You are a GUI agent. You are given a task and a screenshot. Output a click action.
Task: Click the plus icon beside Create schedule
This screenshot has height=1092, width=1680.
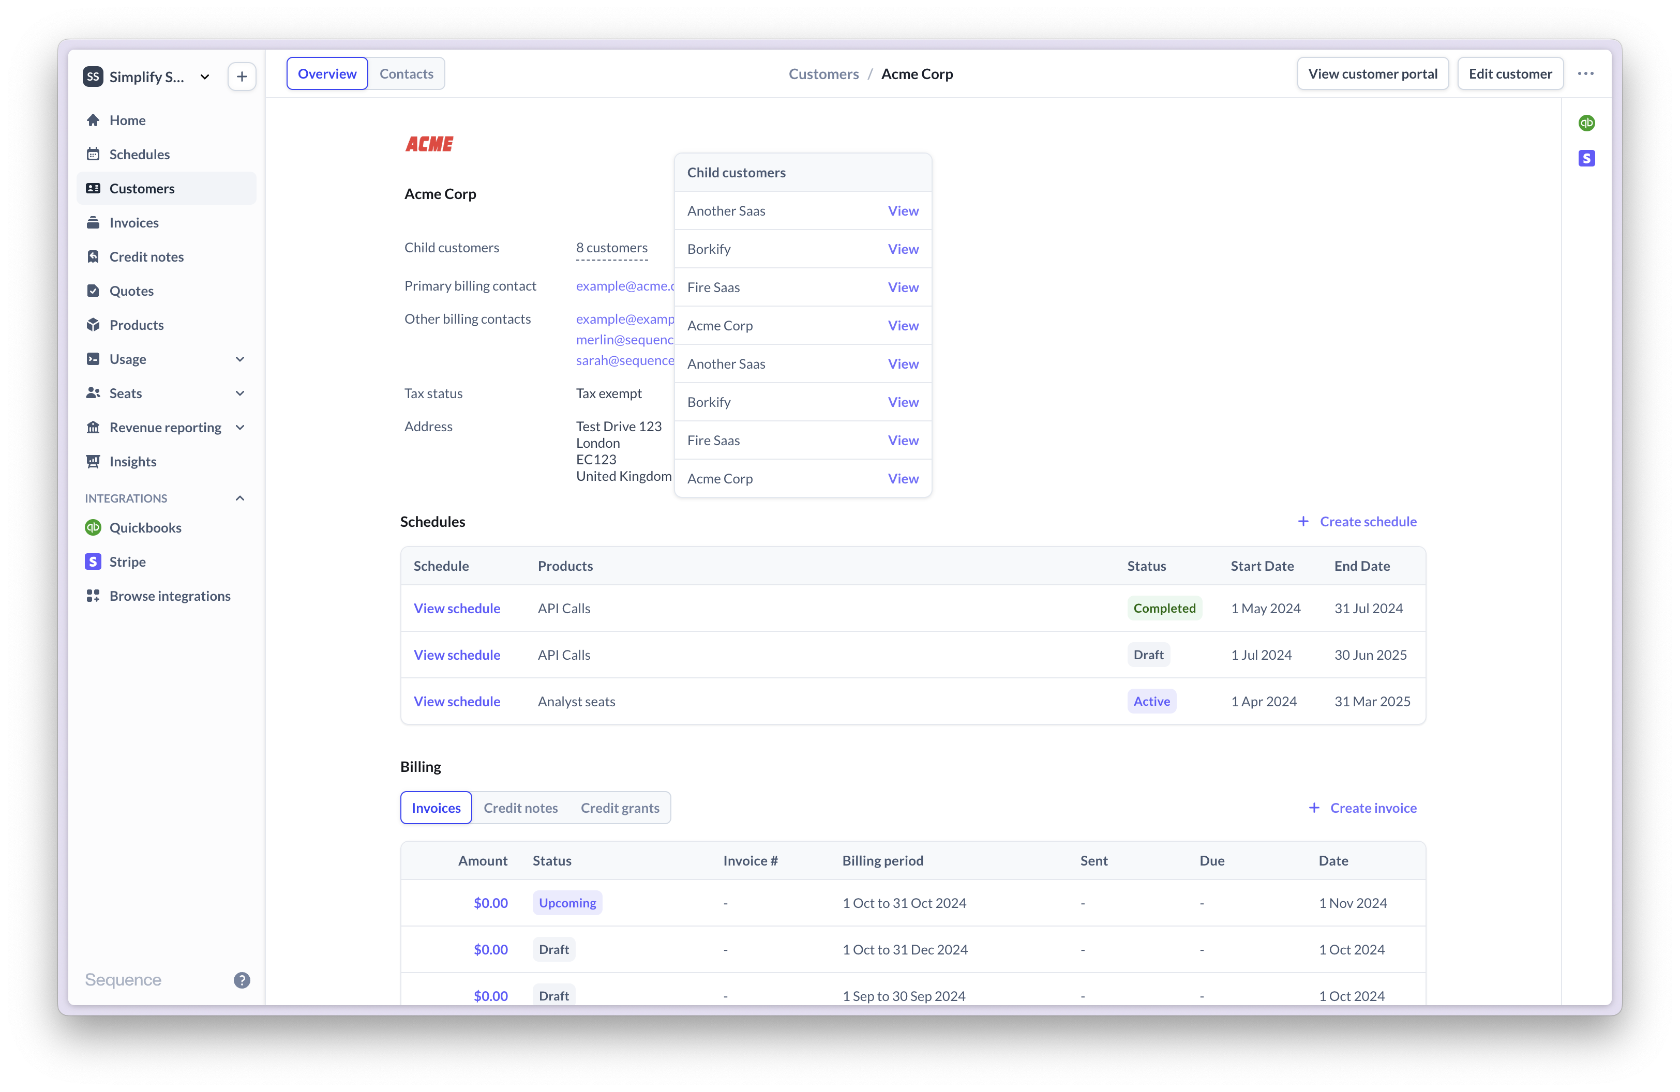(x=1303, y=521)
